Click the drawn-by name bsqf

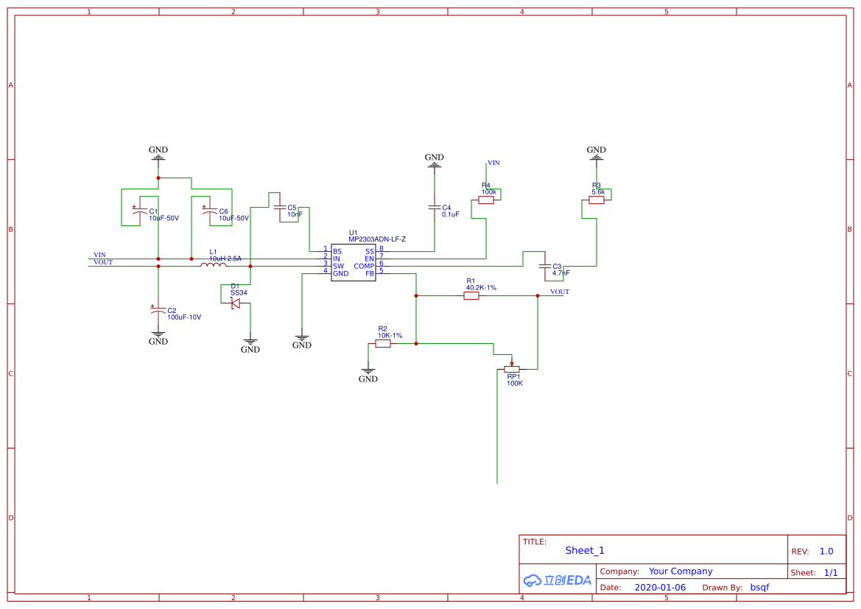760,588
